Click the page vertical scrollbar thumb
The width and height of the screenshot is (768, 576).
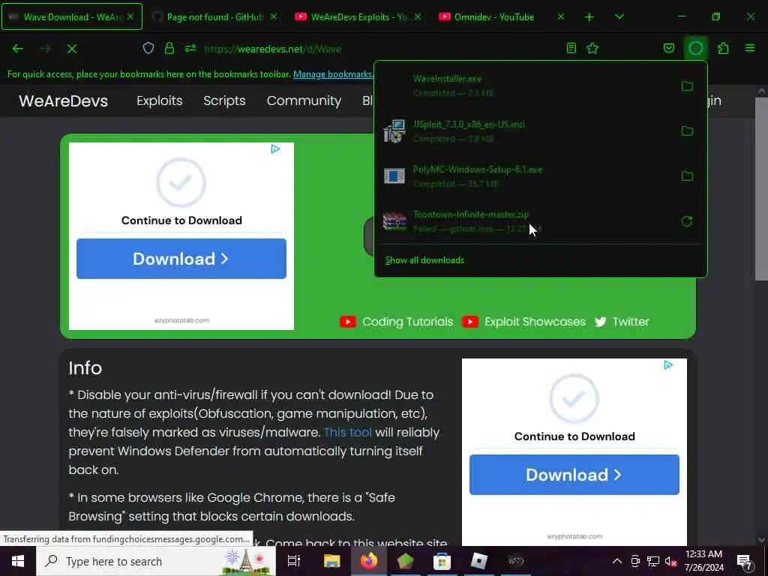coord(760,188)
